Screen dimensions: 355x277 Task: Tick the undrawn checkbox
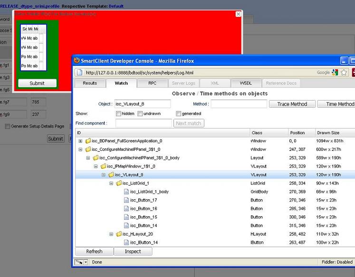tap(140, 114)
